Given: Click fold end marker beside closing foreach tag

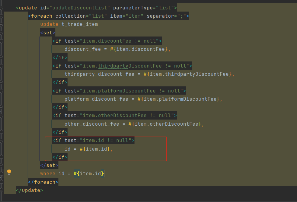Looking at the screenshot, I should 1,182.
